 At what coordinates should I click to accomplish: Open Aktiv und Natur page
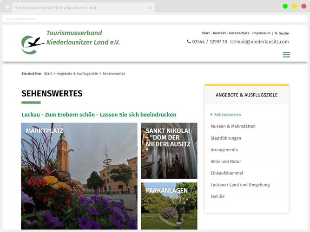226,161
